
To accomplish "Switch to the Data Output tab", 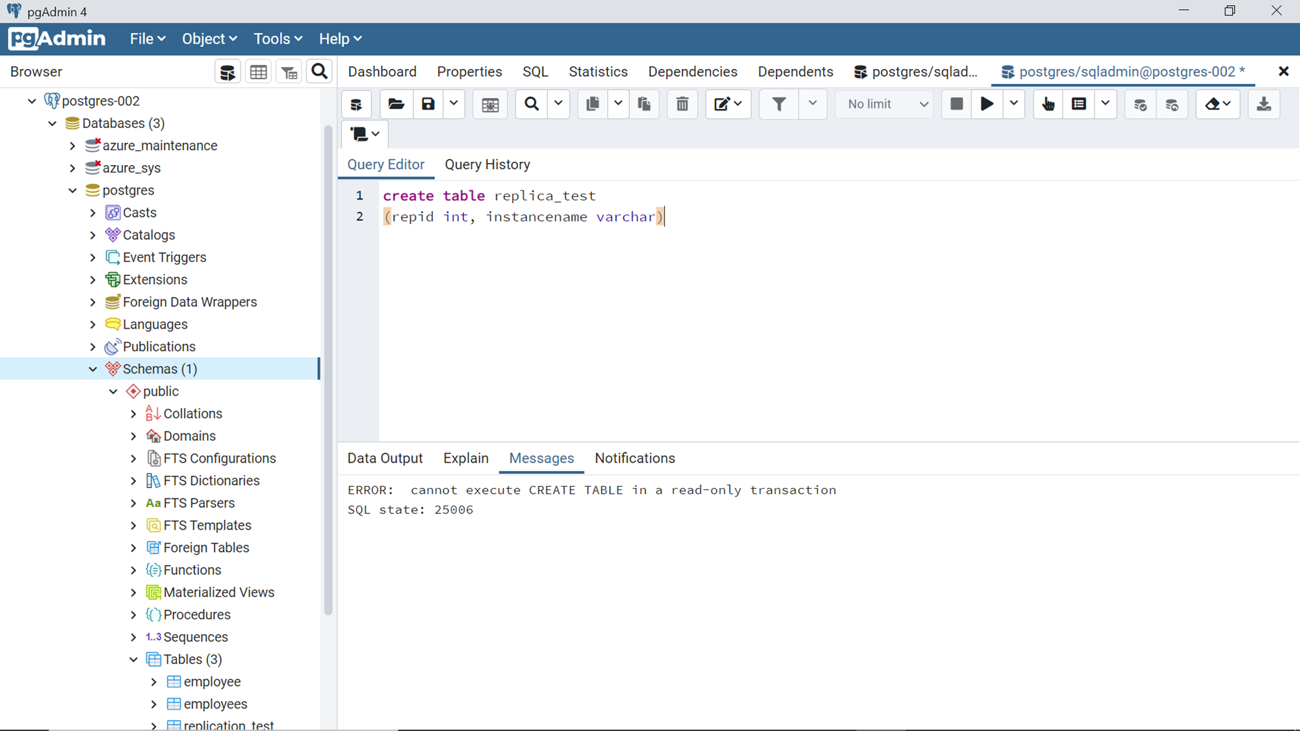I will 385,458.
